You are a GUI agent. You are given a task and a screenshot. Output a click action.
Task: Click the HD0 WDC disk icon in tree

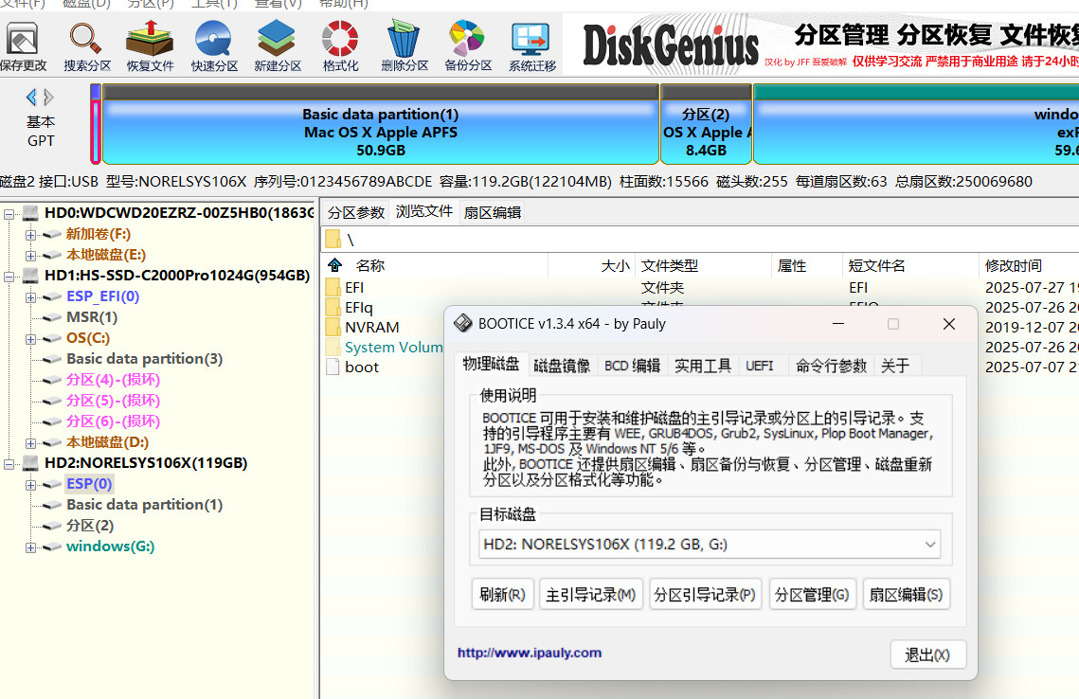point(30,212)
